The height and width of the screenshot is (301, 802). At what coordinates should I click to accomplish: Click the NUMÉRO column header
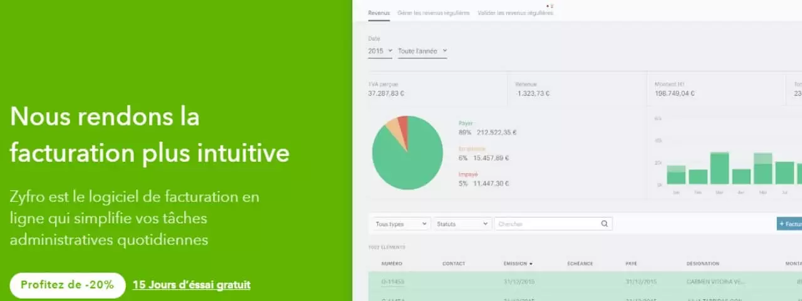[x=392, y=264]
